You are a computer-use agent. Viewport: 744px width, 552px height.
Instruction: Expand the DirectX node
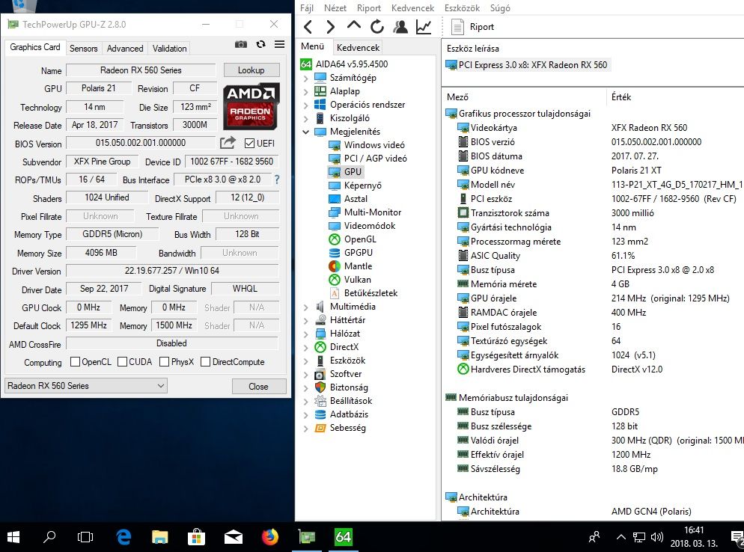[x=305, y=348]
